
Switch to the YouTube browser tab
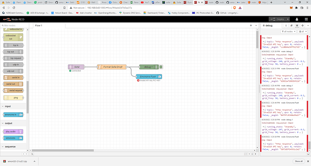coord(145,2)
